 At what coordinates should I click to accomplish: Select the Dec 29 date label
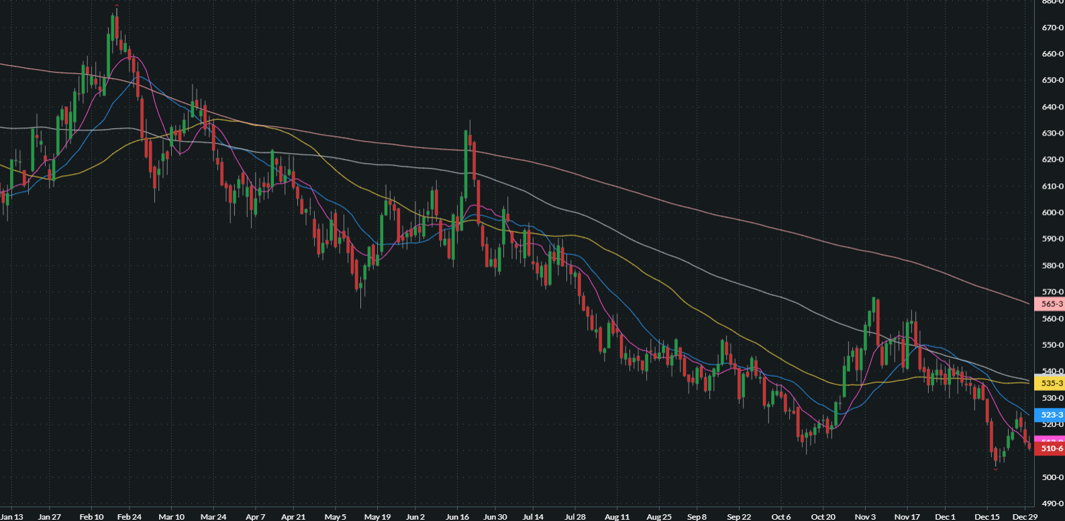click(1025, 517)
